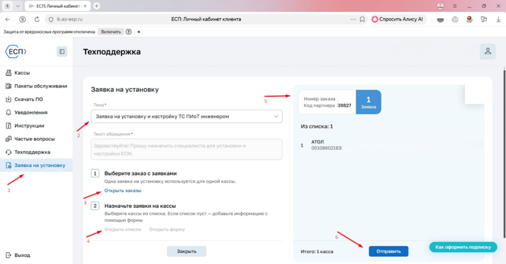Click the ЕСП logo

tap(16, 52)
